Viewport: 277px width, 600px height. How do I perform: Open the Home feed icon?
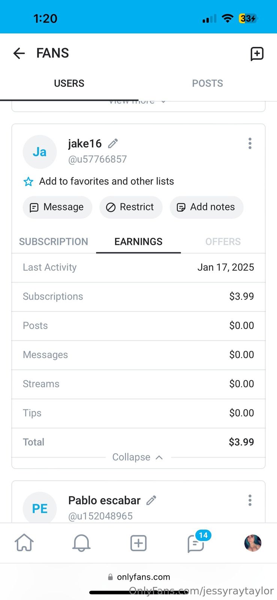24,543
